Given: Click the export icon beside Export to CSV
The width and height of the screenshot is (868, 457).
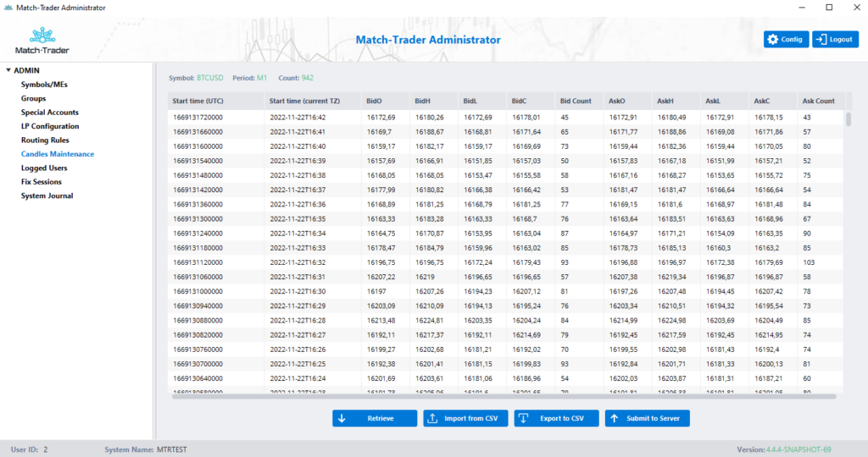Looking at the screenshot, I should click(523, 418).
